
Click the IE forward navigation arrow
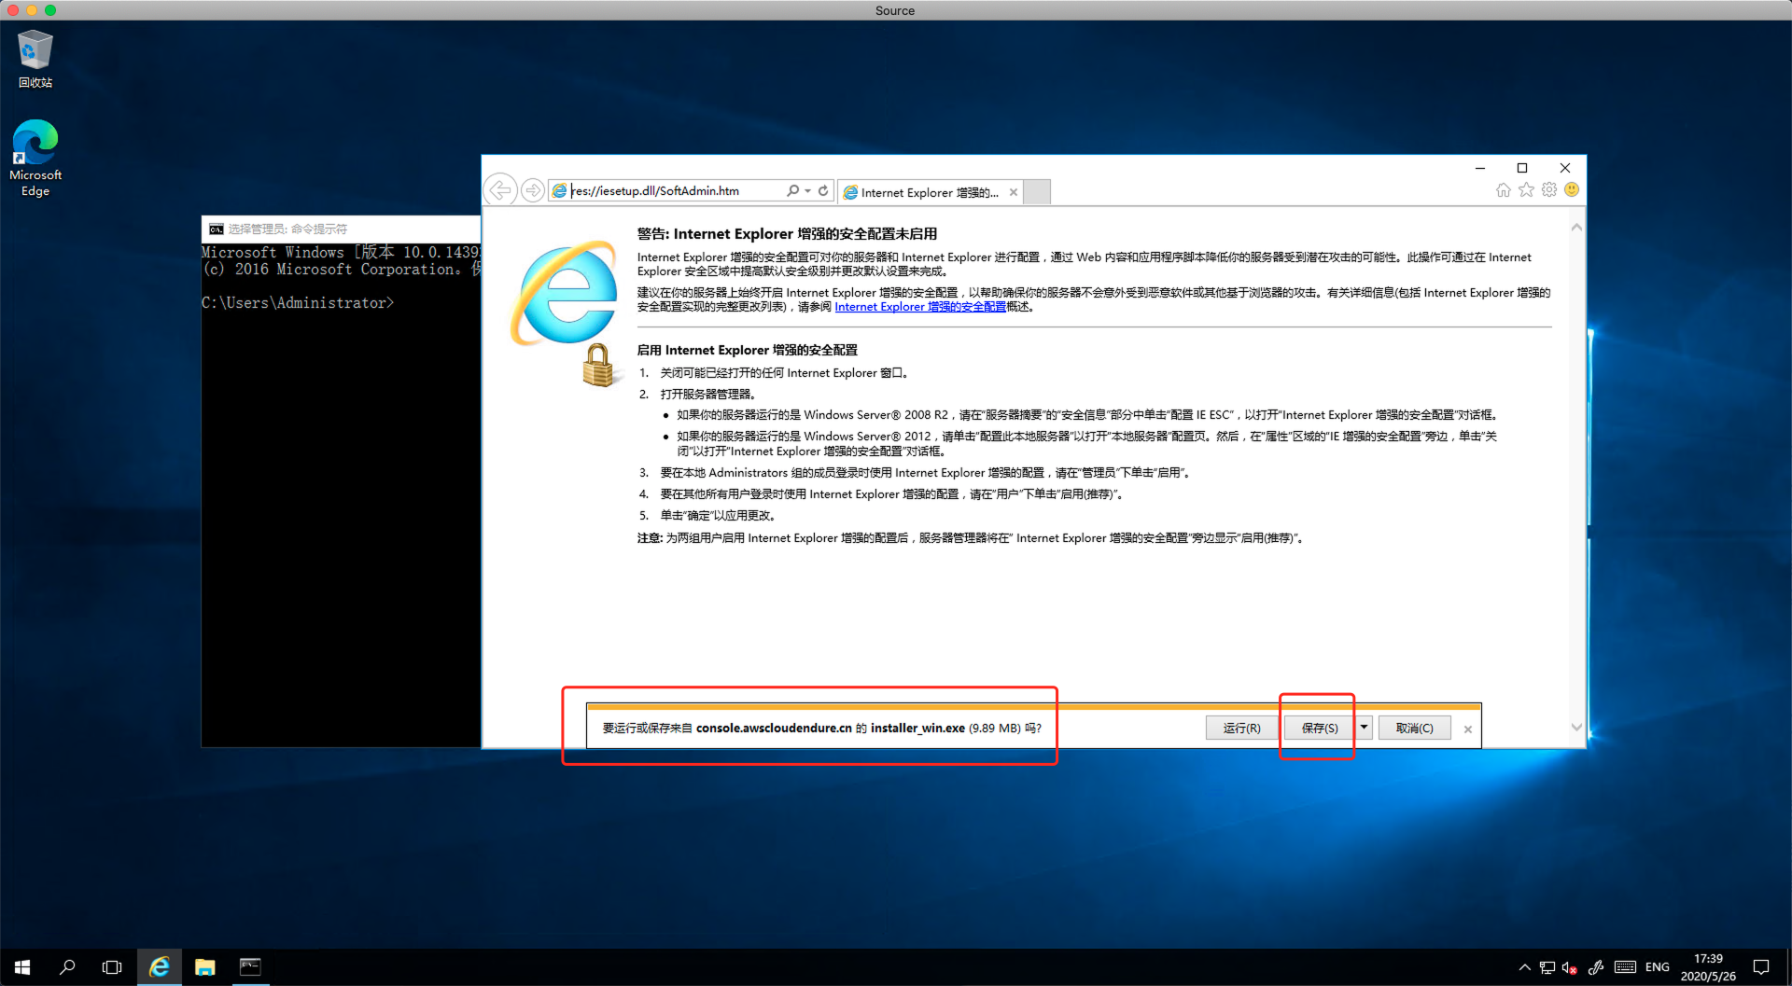click(532, 190)
